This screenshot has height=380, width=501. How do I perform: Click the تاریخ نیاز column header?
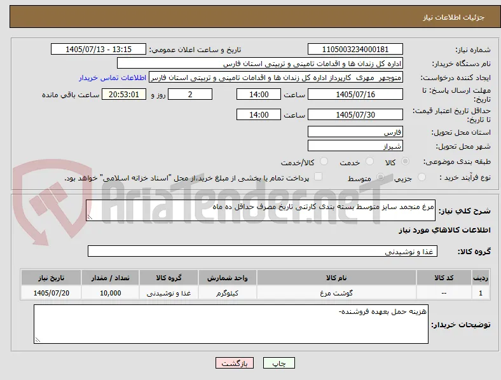(51, 278)
